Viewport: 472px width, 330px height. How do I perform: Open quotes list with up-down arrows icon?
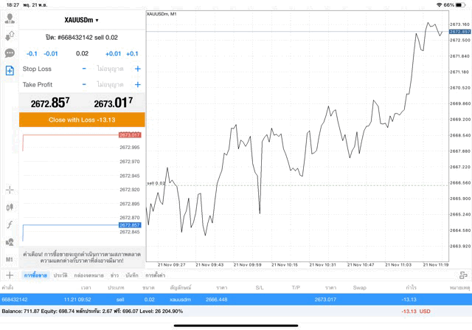coord(10,35)
